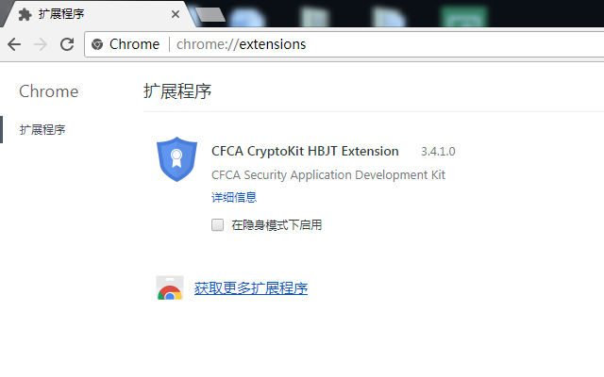Click the CFCA Security Application Development Kit description
The width and height of the screenshot is (604, 377).
click(328, 174)
